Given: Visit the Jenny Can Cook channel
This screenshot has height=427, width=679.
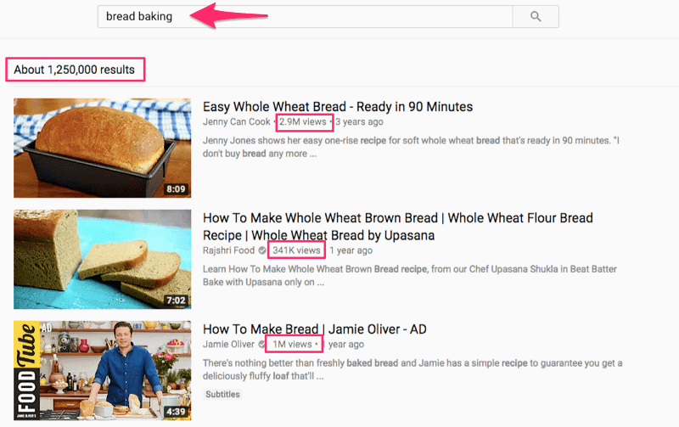Looking at the screenshot, I should (x=237, y=121).
